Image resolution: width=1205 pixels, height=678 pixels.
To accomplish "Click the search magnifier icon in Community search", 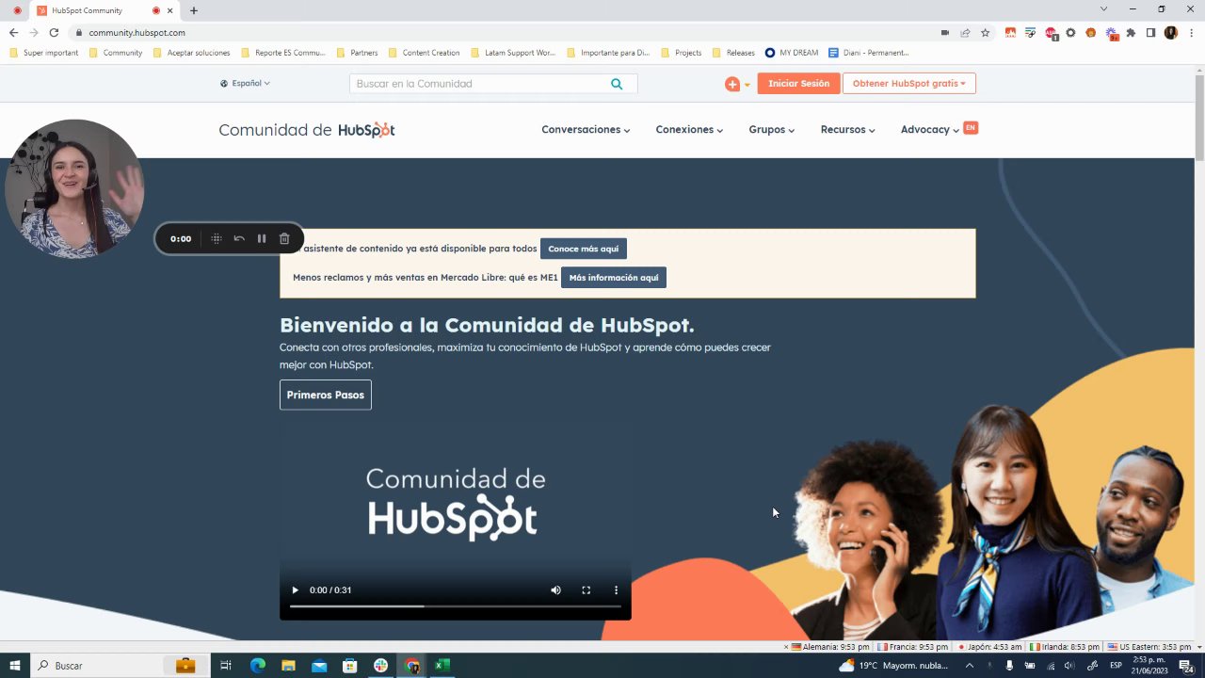I will 617,84.
